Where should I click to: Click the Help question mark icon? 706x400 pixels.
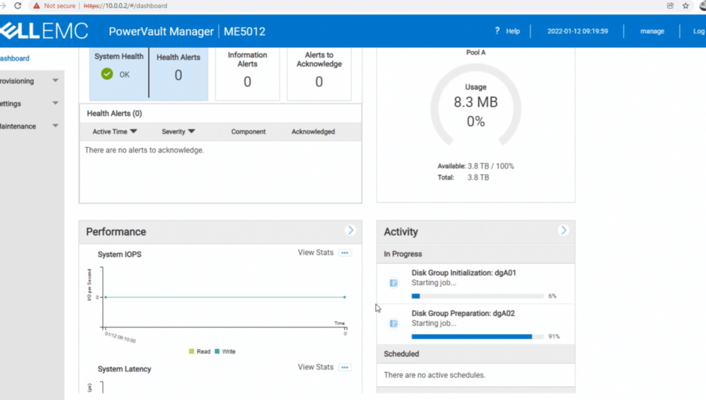click(x=497, y=31)
